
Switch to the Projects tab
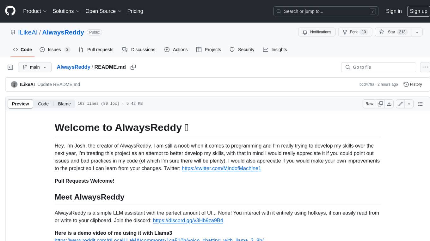(x=209, y=50)
